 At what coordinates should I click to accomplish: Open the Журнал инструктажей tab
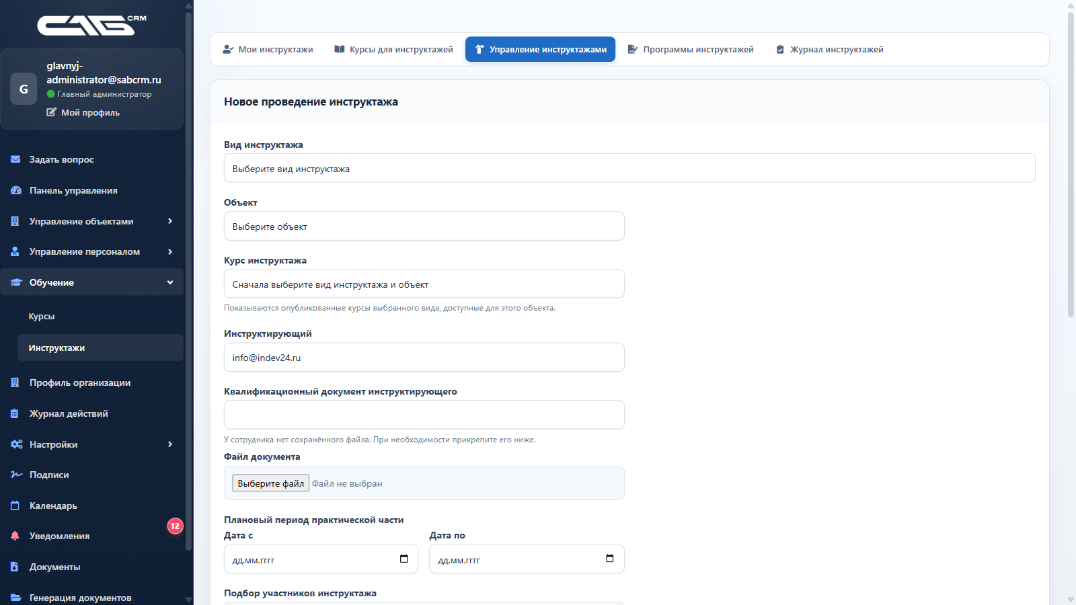pyautogui.click(x=829, y=49)
